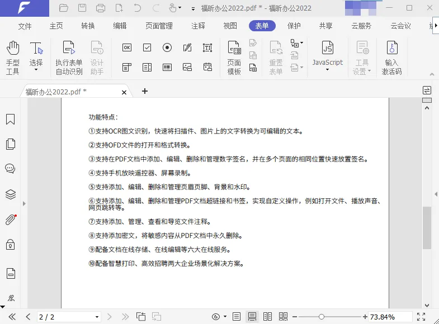Image resolution: width=439 pixels, height=324 pixels.
Task: Select the Hand tool (手型工具)
Action: coord(13,58)
